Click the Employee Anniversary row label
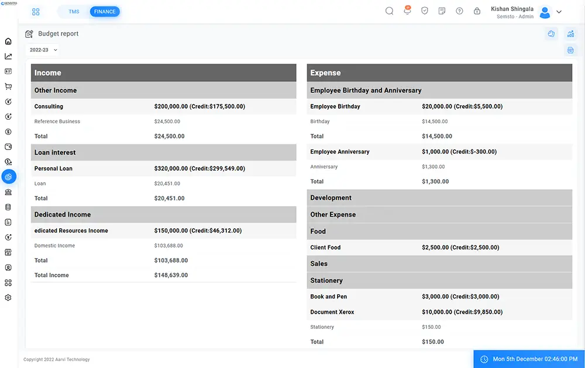Viewport: 585px width, 368px height. click(340, 152)
